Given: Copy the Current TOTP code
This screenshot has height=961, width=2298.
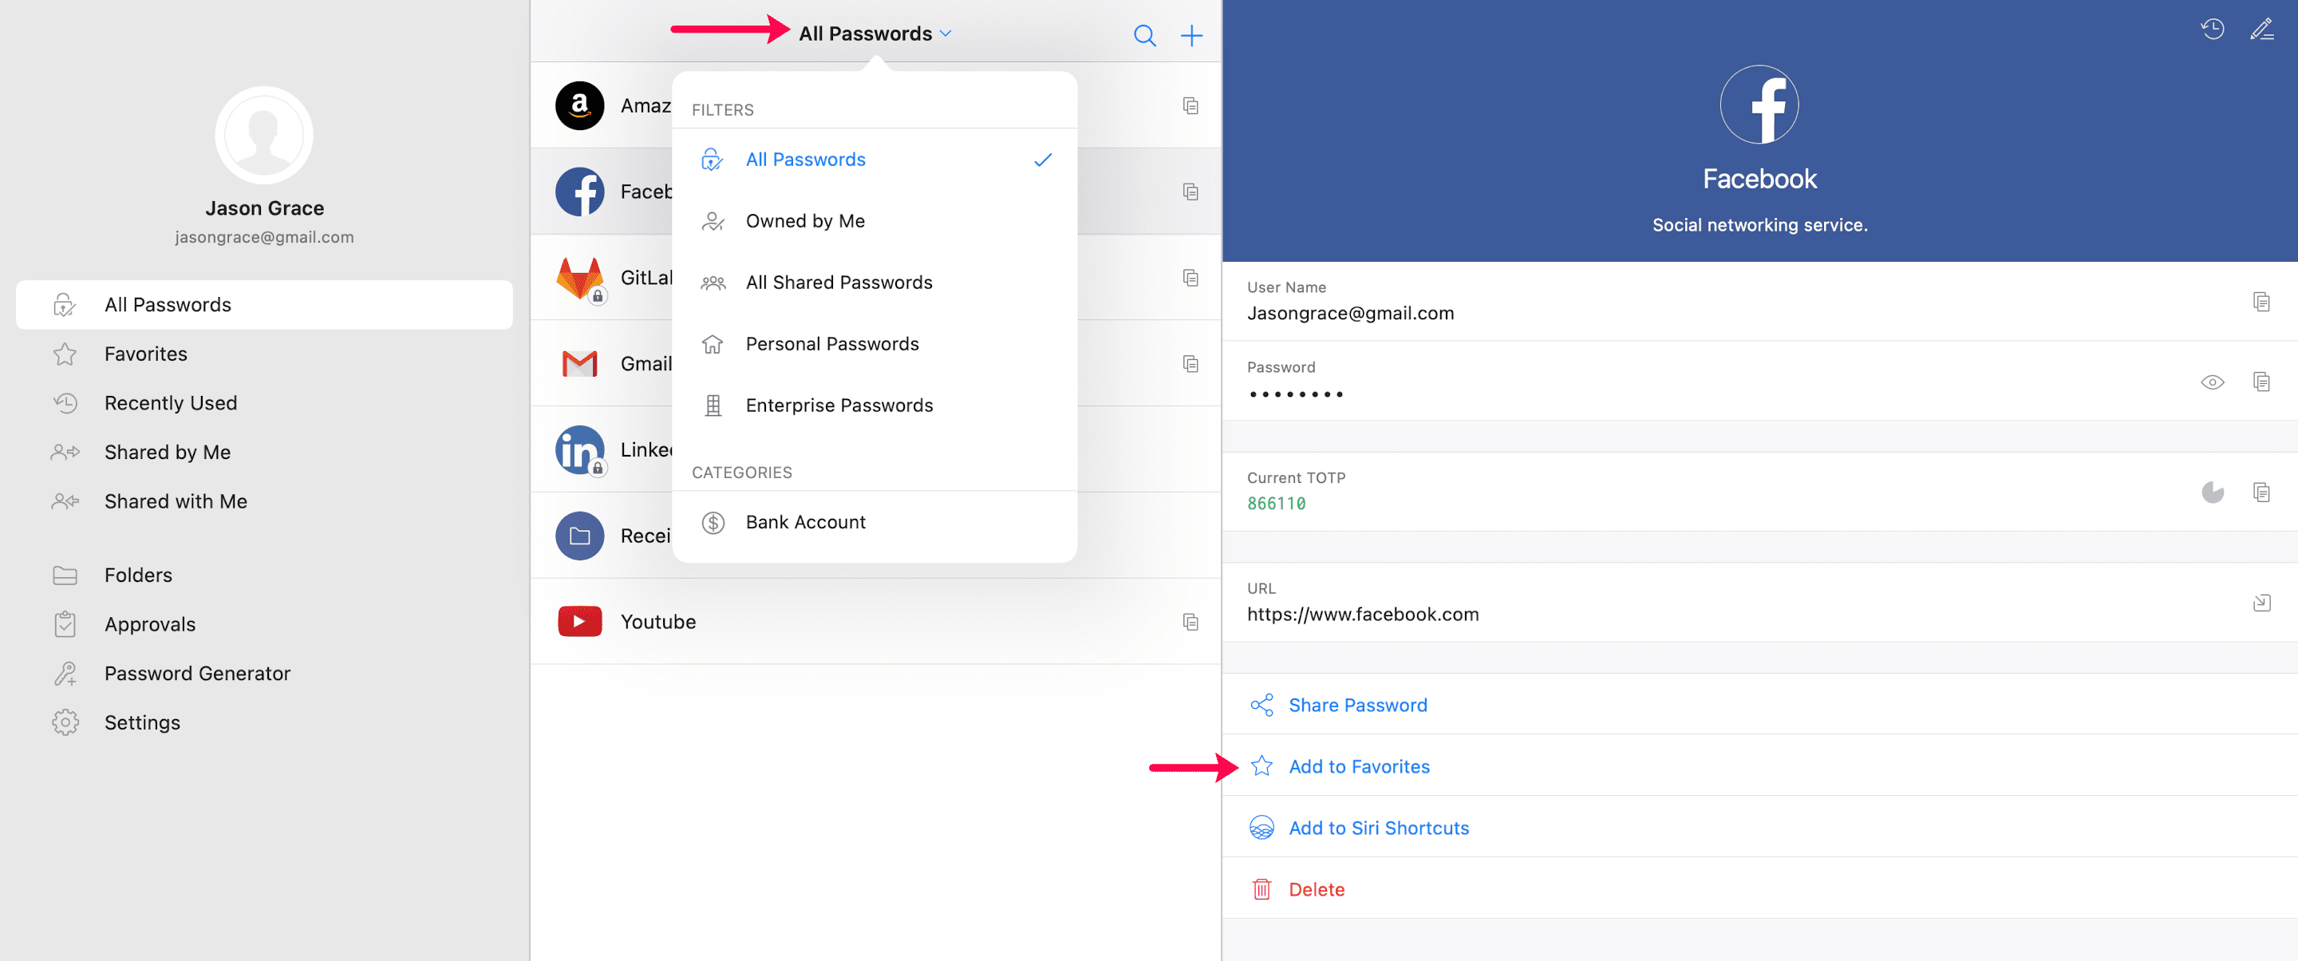Looking at the screenshot, I should tap(2260, 492).
